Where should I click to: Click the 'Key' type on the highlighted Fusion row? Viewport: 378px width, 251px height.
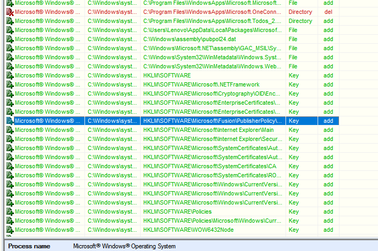(294, 121)
